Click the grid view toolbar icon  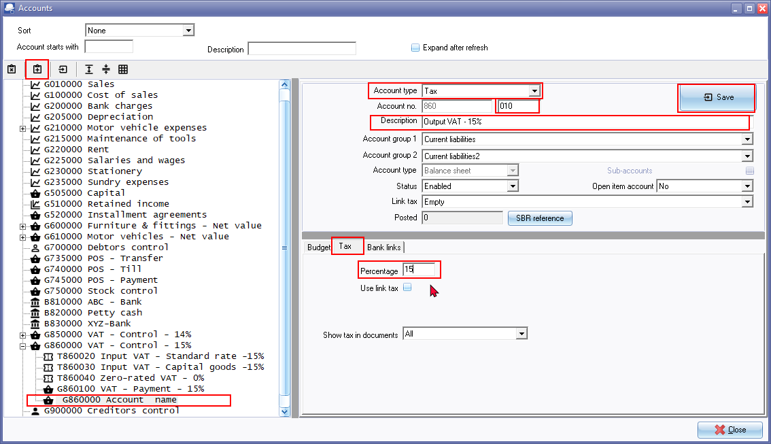tap(123, 69)
